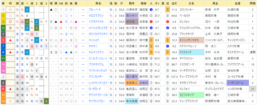Select the orange jockey cell 吉田隼人

click(132, 83)
